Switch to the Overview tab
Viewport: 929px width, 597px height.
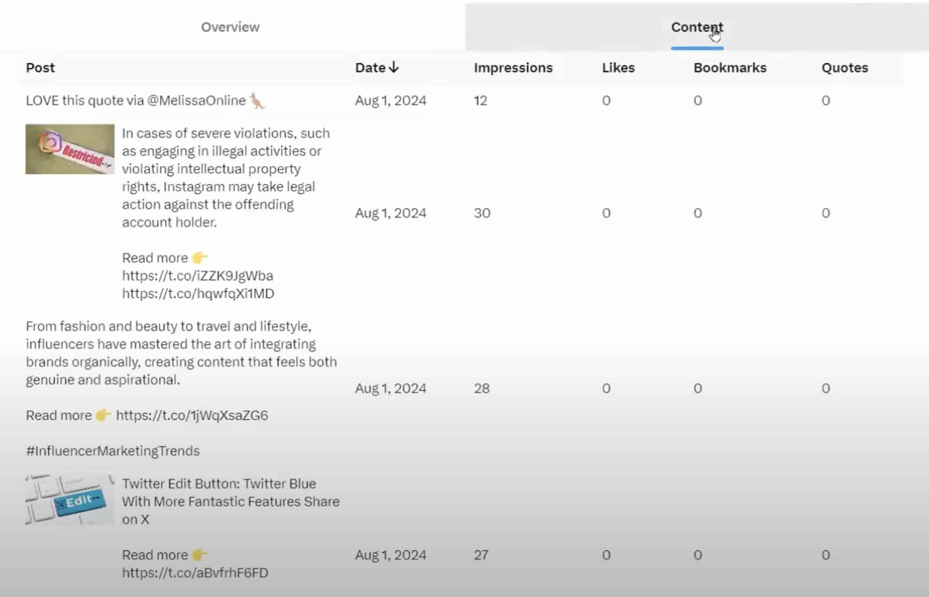[x=230, y=27]
